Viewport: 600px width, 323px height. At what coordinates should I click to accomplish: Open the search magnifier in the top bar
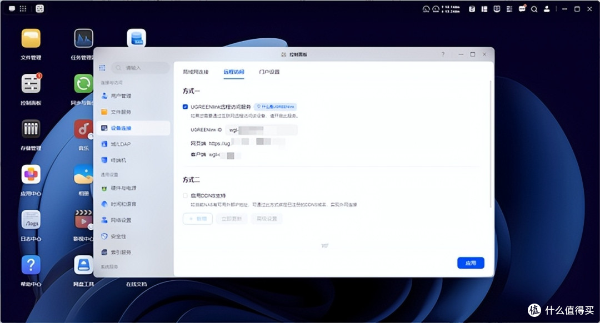pyautogui.click(x=534, y=9)
